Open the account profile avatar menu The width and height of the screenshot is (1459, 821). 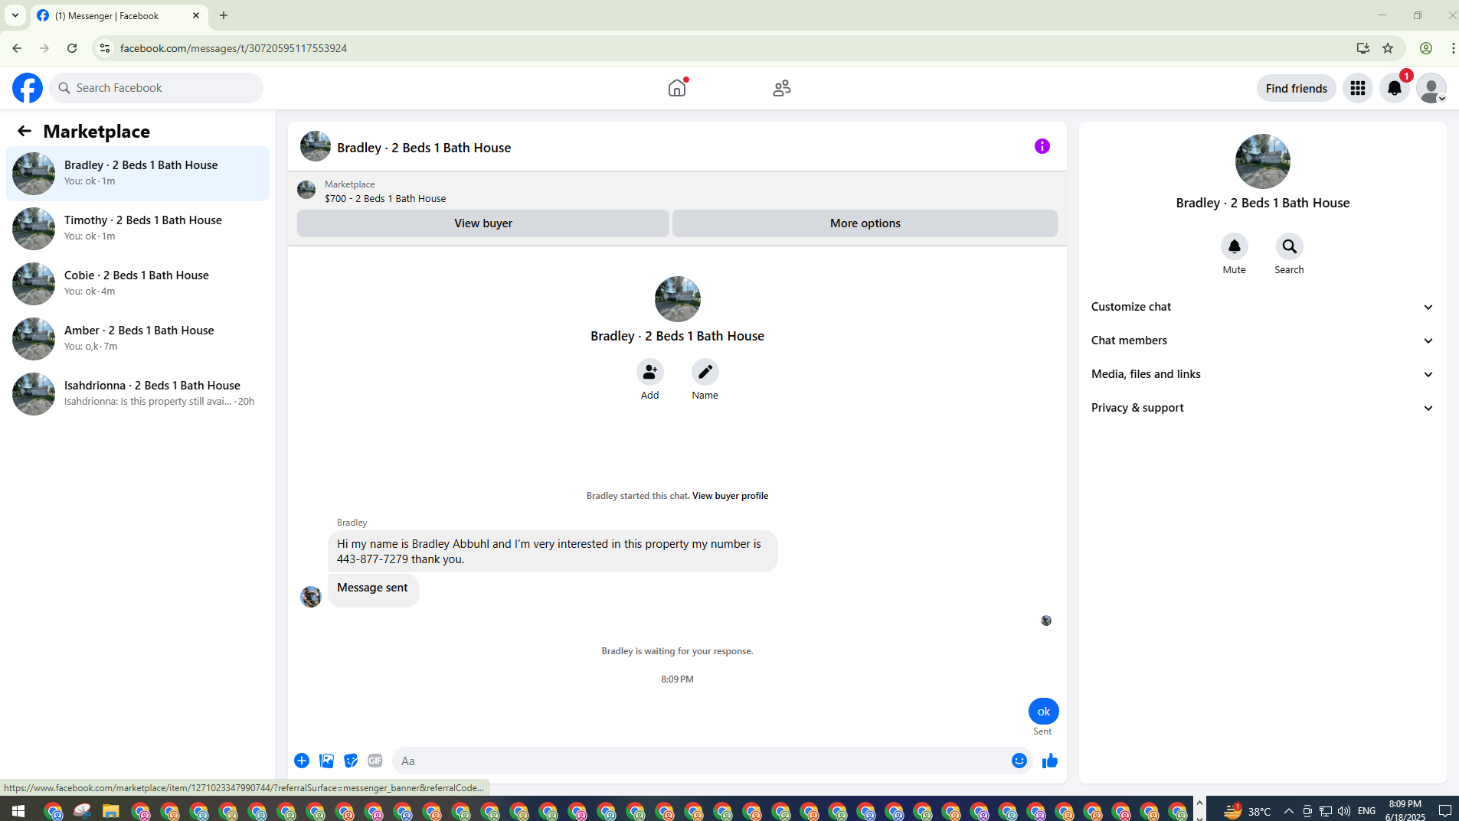click(1431, 88)
